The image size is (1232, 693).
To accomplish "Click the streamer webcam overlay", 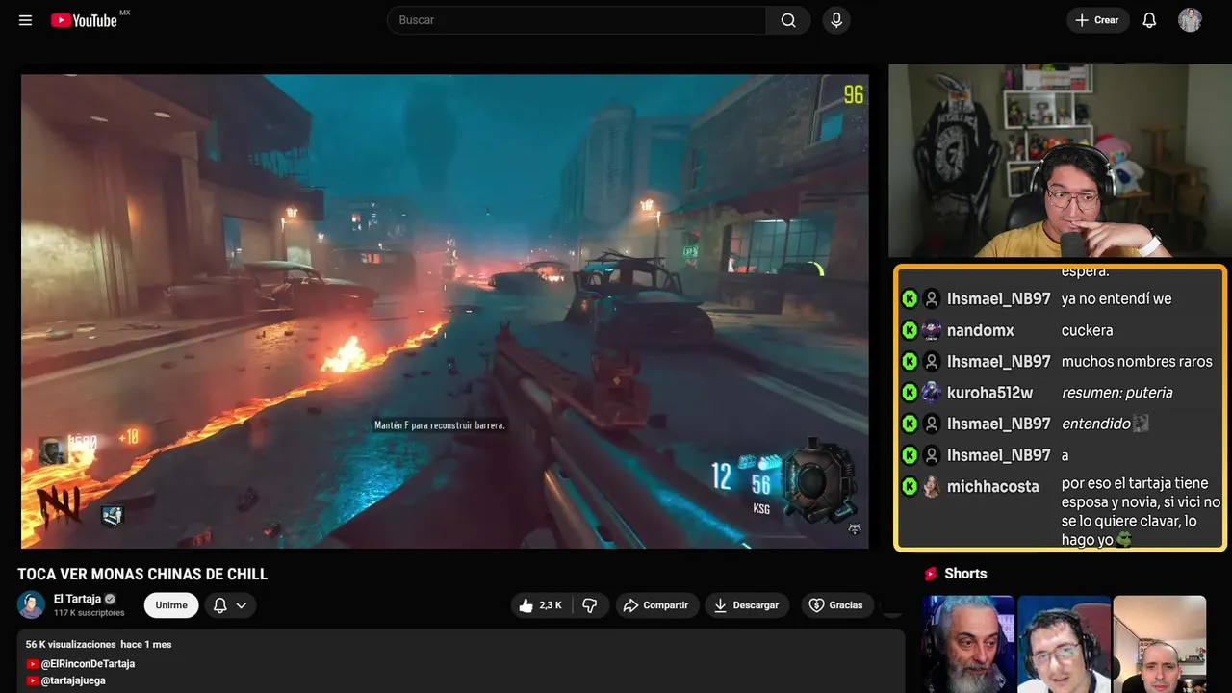I will [x=1060, y=161].
